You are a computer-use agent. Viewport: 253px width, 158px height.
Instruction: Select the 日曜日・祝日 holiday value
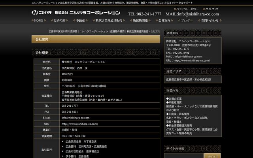[x=70, y=130]
